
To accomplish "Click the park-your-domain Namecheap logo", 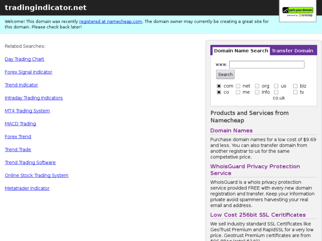I will [x=298, y=12].
